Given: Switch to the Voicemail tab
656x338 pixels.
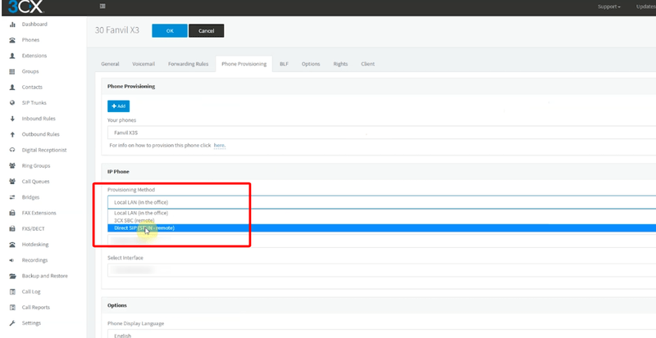Looking at the screenshot, I should (x=143, y=63).
